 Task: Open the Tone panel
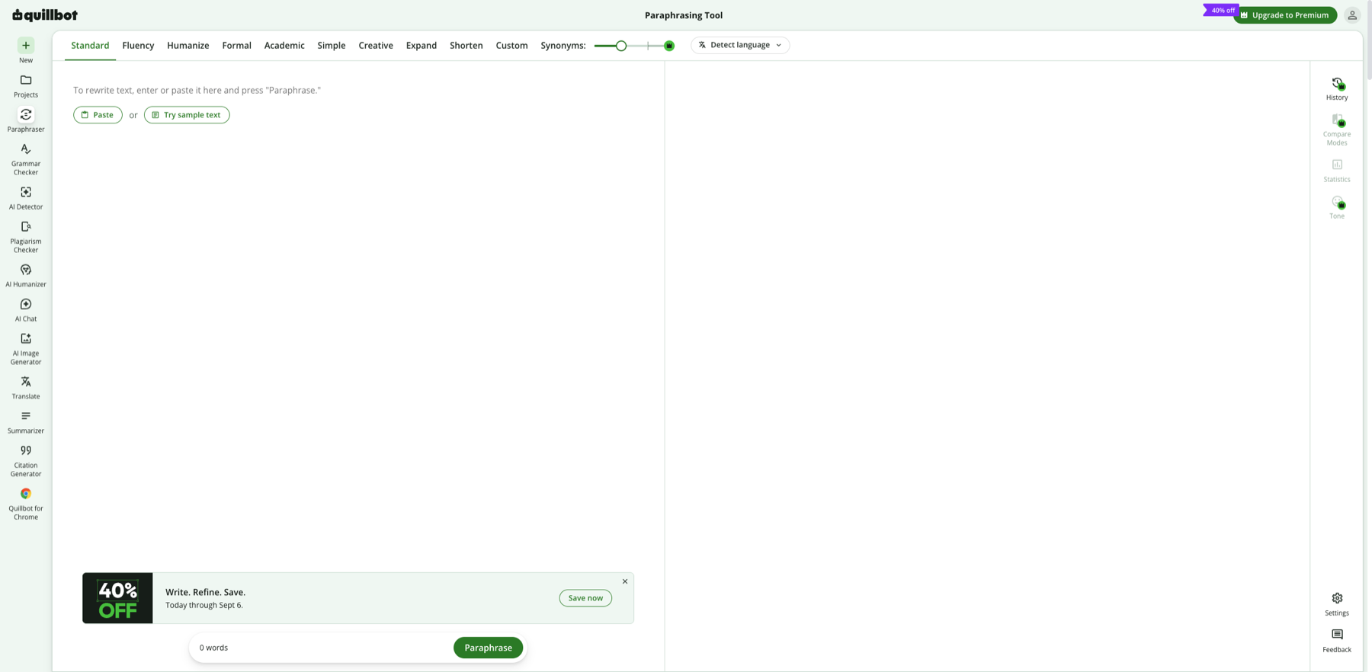(x=1337, y=207)
